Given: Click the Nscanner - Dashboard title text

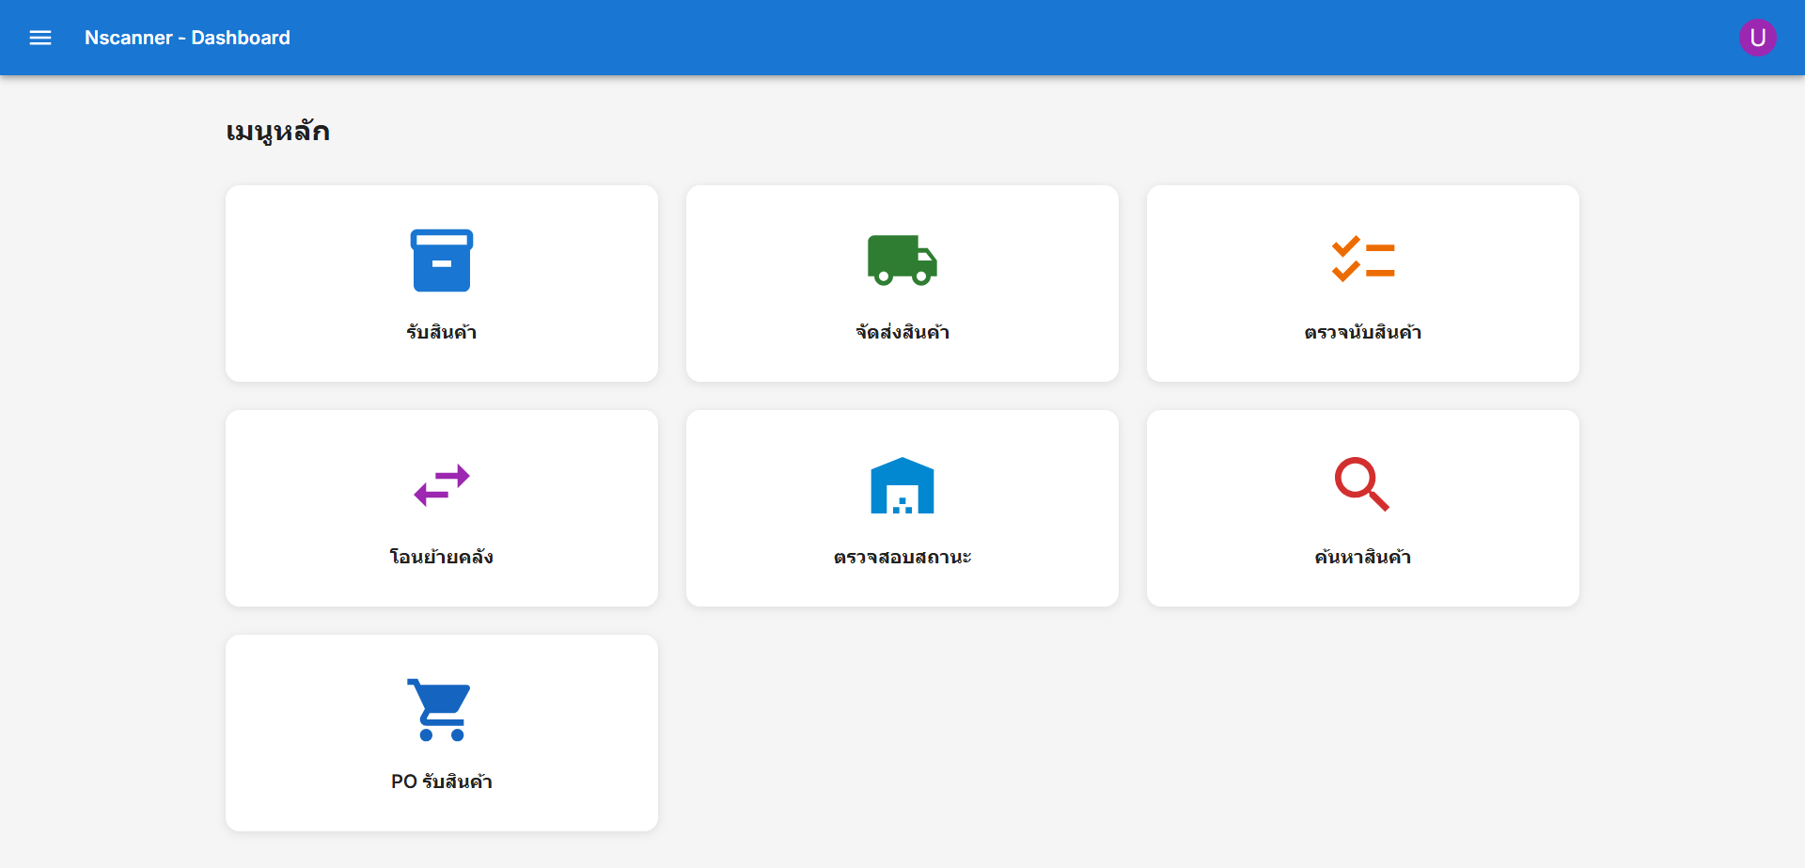Looking at the screenshot, I should [x=187, y=38].
